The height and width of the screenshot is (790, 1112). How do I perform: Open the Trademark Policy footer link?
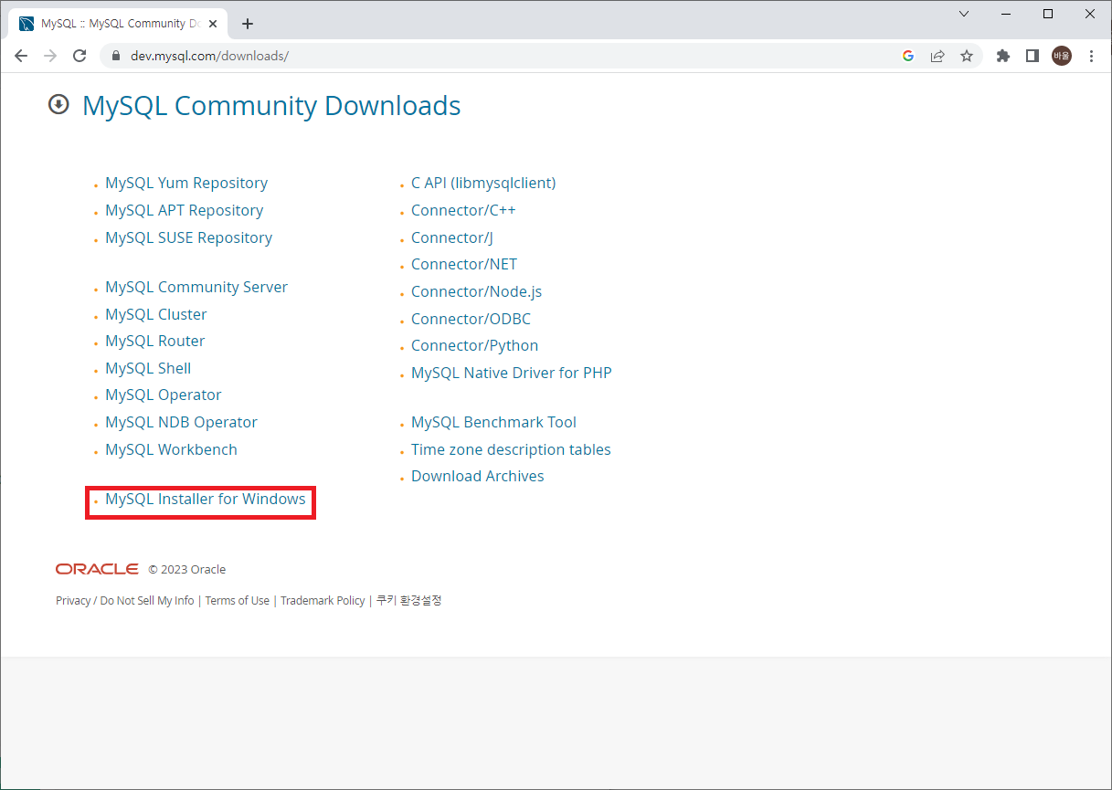pyautogui.click(x=323, y=600)
